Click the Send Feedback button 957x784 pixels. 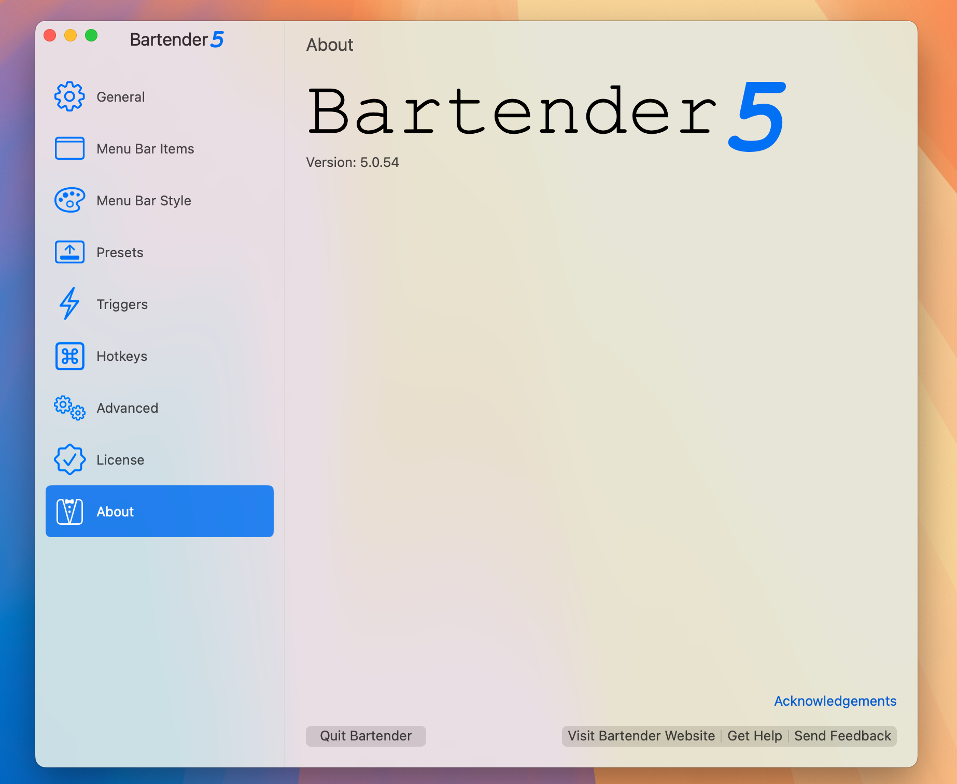843,736
